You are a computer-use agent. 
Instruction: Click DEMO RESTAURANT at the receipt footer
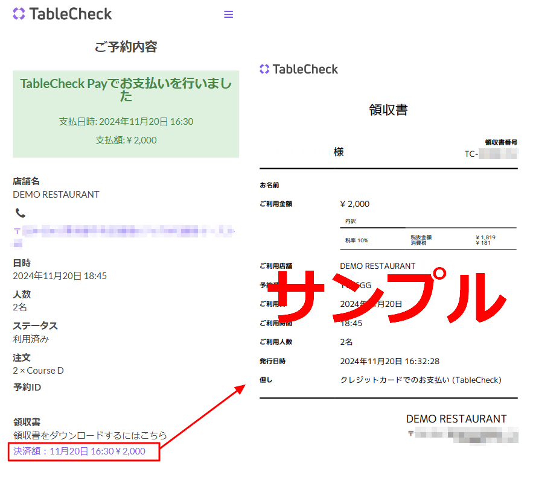456,419
